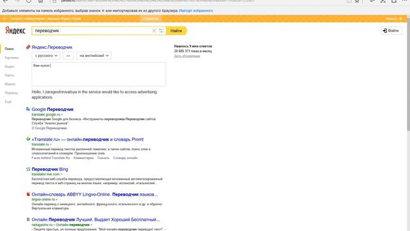
Task: Click translator.live.com green URL
Action: [45, 174]
